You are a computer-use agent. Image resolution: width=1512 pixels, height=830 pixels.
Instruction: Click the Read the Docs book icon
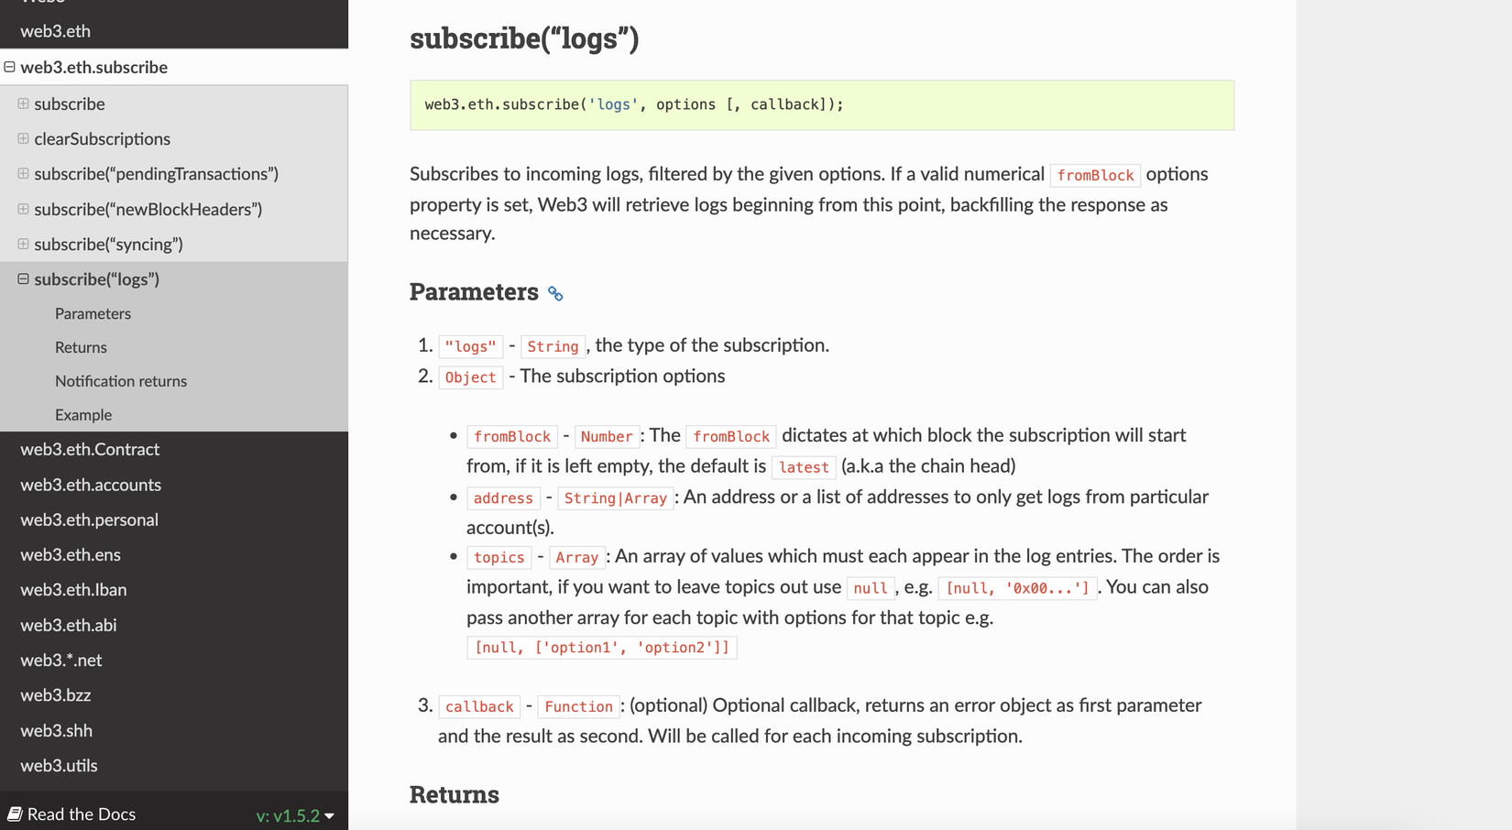[x=16, y=814]
